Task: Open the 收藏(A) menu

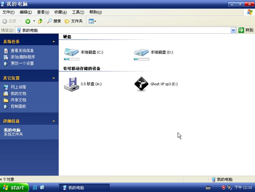Action: (x=60, y=12)
